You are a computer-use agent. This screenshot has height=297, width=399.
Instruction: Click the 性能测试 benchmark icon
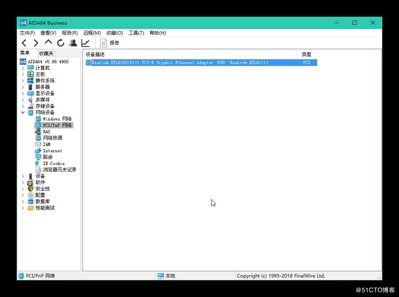pos(31,208)
